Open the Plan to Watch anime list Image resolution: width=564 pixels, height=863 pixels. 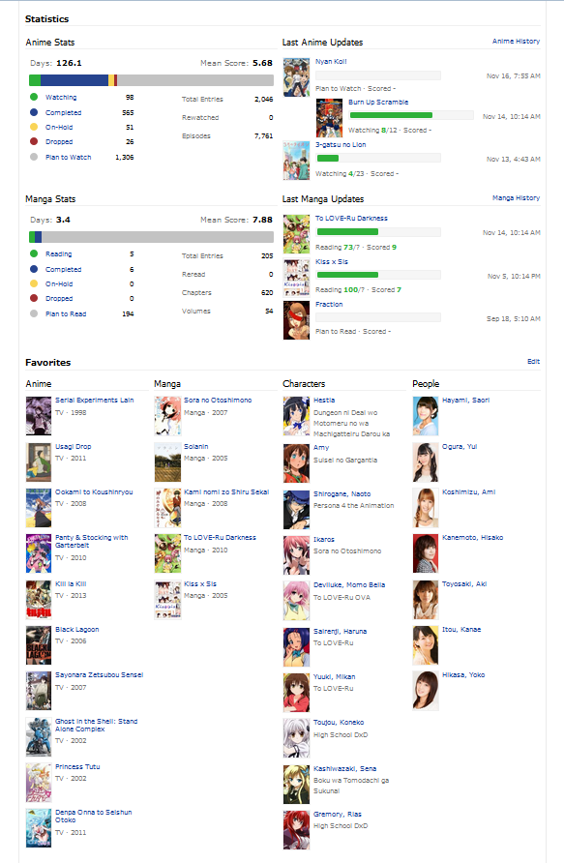(69, 158)
